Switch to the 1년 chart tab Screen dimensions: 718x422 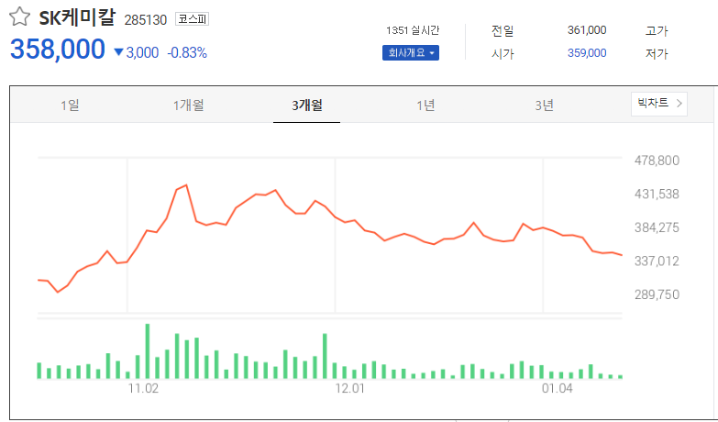point(425,105)
